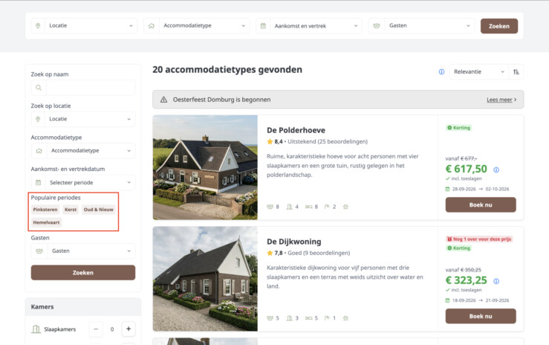Select the Pinksteren popular period
The height and width of the screenshot is (345, 549).
(45, 210)
